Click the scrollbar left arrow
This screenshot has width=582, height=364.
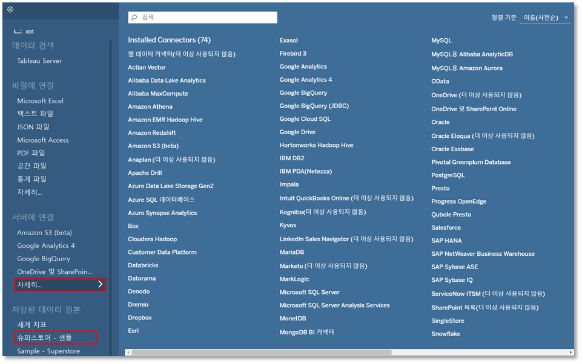pos(128,352)
